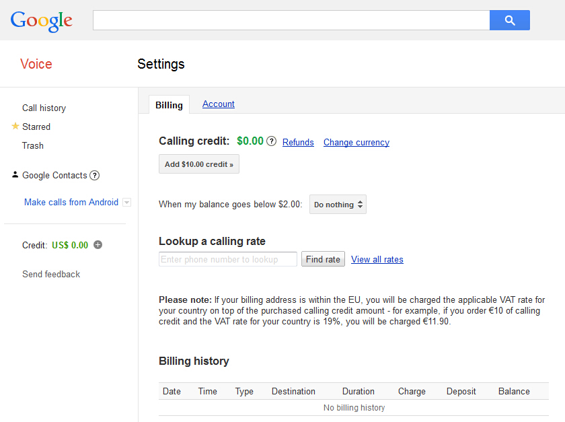Click the Lookup a calling rate heading

212,242
